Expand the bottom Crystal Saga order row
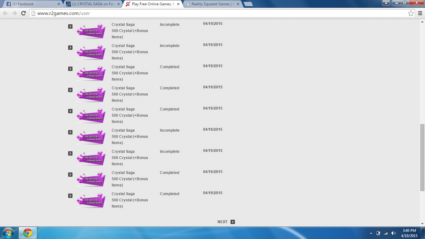The image size is (425, 239). coord(70,196)
